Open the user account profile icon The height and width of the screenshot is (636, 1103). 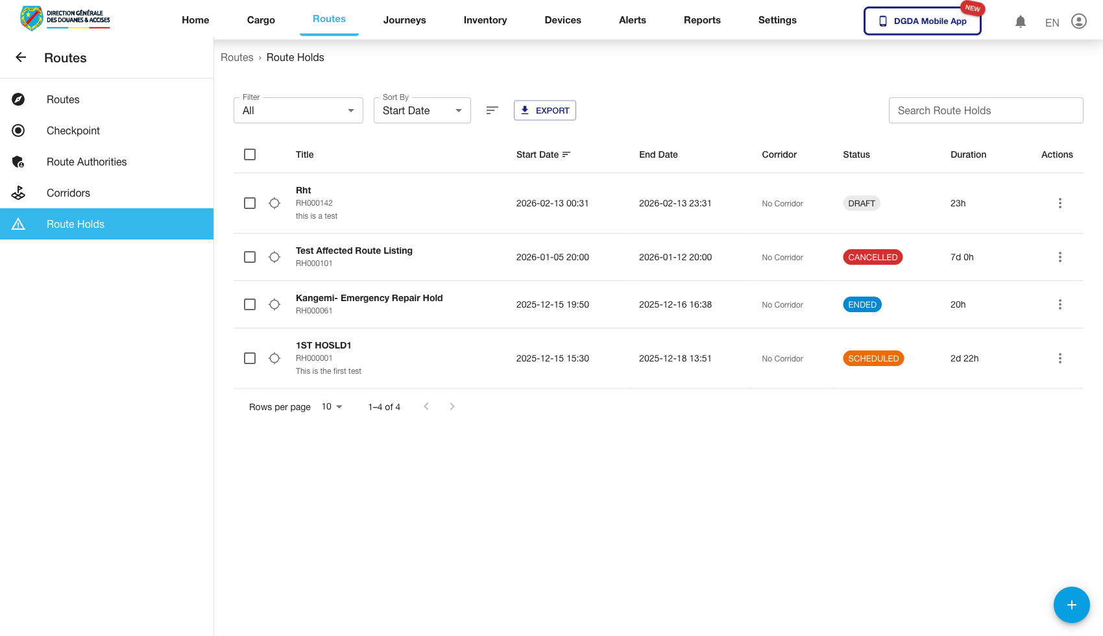pos(1078,21)
